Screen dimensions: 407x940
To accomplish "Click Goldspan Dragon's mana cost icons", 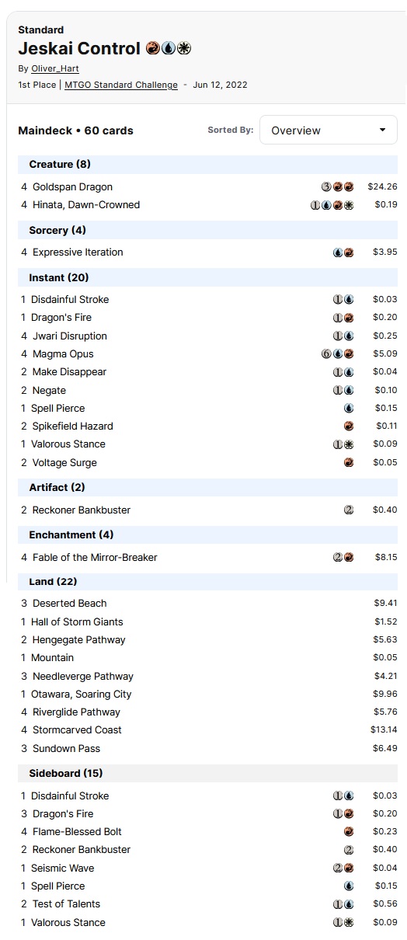I will [x=338, y=187].
